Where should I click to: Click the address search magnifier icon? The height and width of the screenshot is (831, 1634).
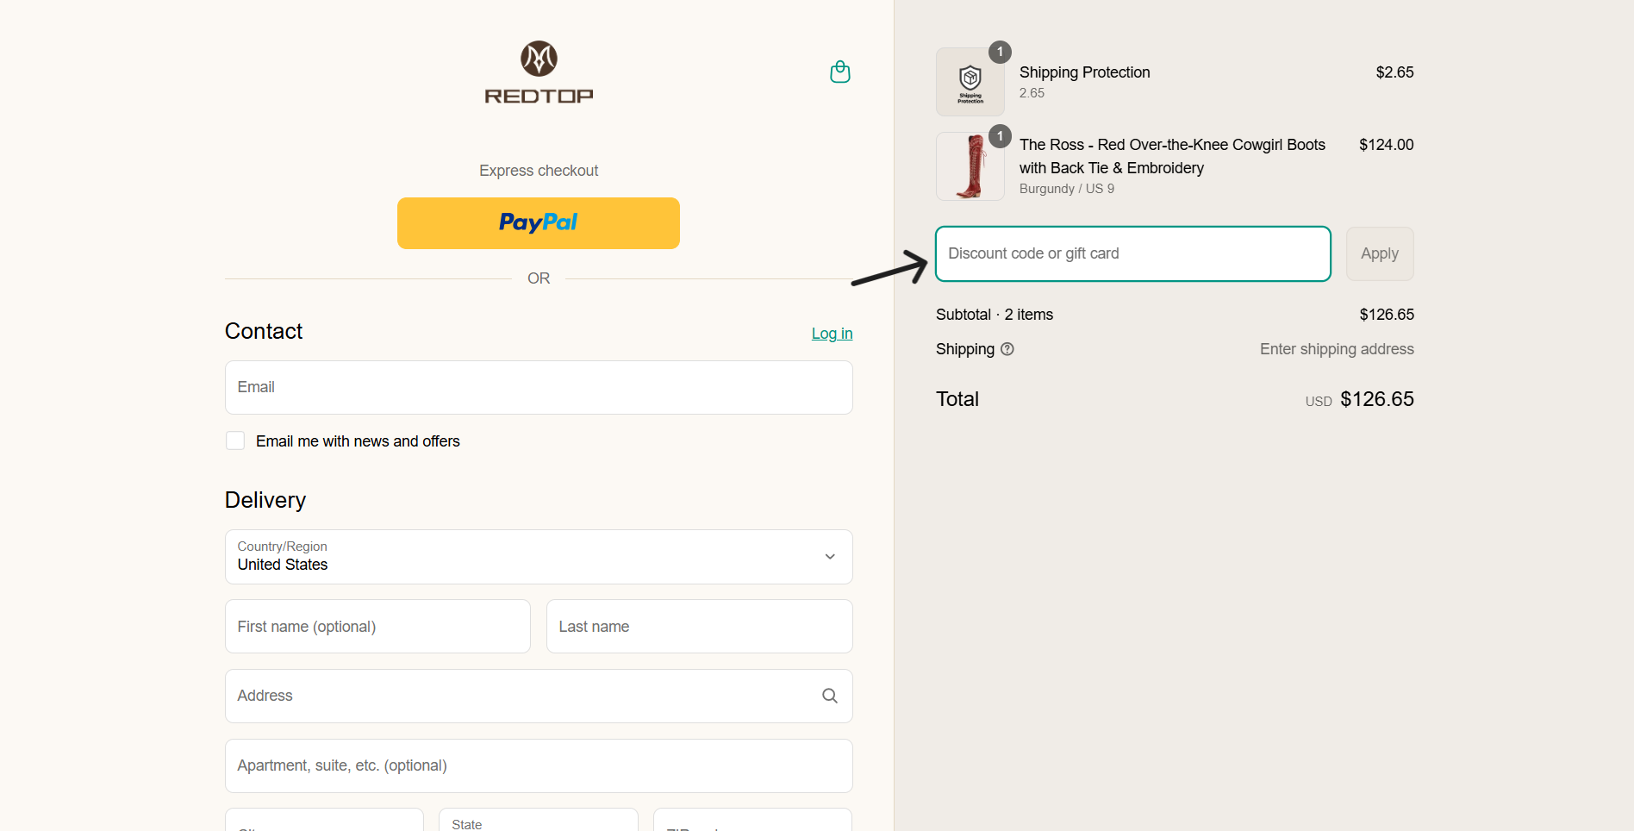829,696
